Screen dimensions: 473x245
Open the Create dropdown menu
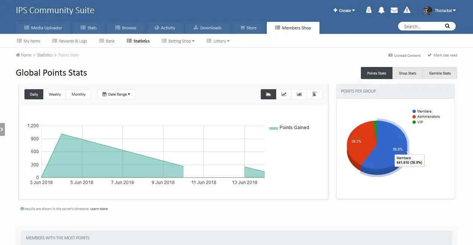pos(344,11)
